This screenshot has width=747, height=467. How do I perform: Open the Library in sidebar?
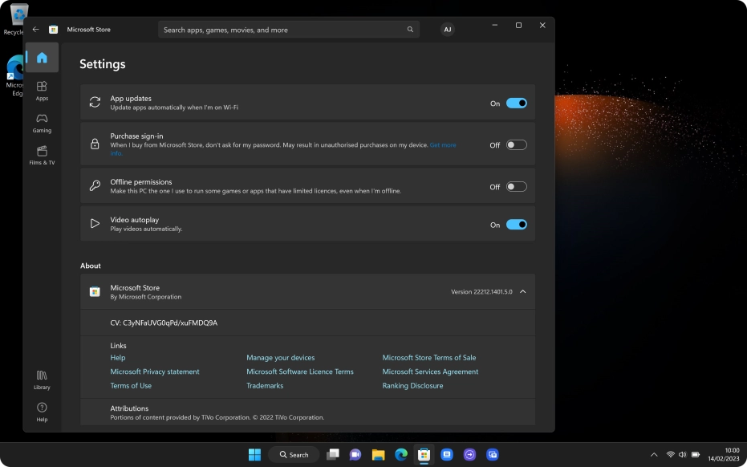pyautogui.click(x=42, y=380)
